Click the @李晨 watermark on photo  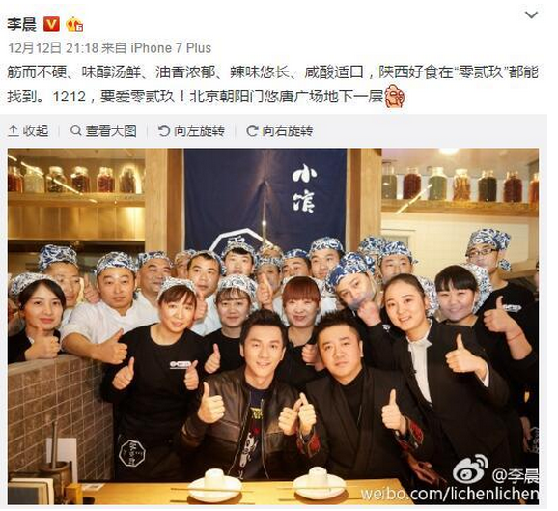pyautogui.click(x=515, y=476)
